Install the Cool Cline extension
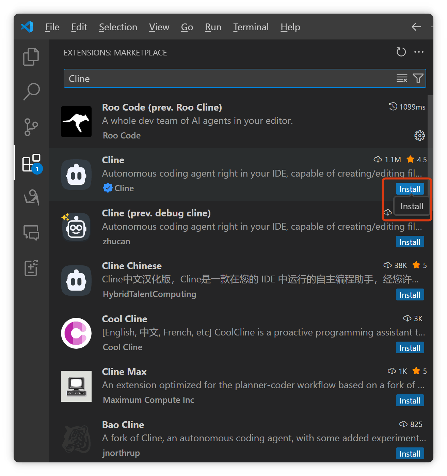The width and height of the screenshot is (447, 476). pyautogui.click(x=410, y=348)
